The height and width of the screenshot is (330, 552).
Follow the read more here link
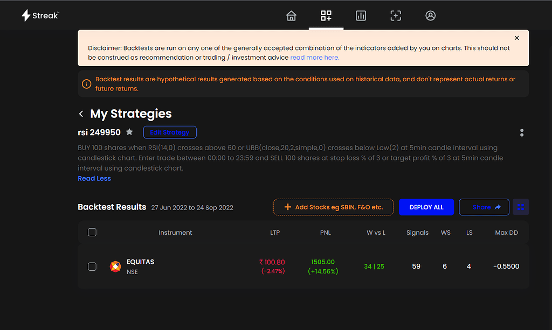314,58
